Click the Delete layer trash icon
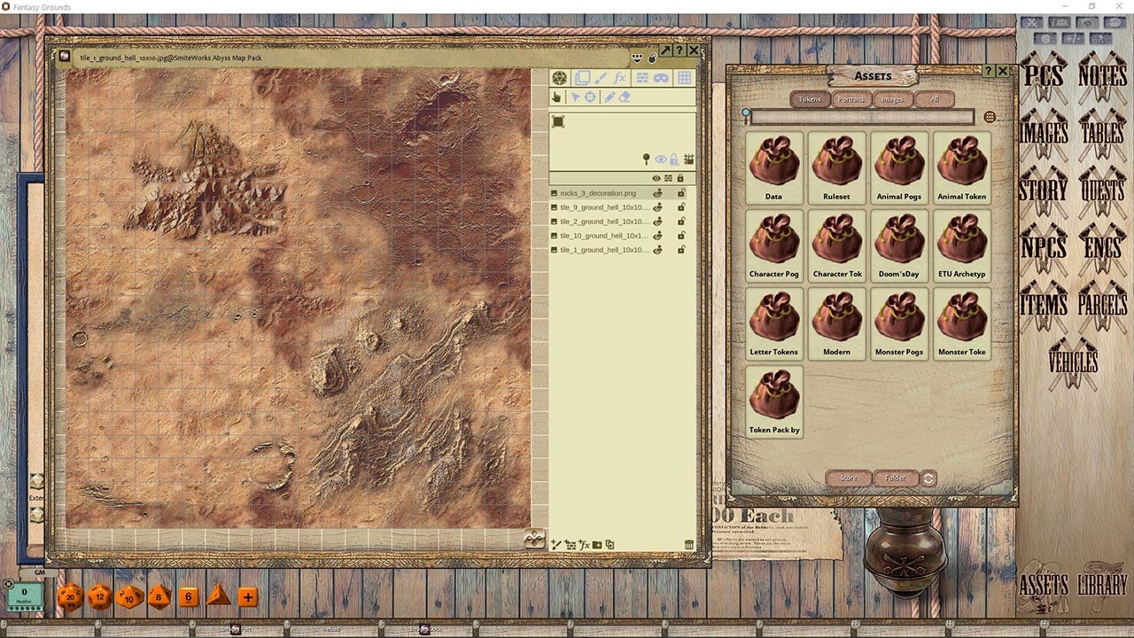Image resolution: width=1134 pixels, height=638 pixels. tap(689, 544)
